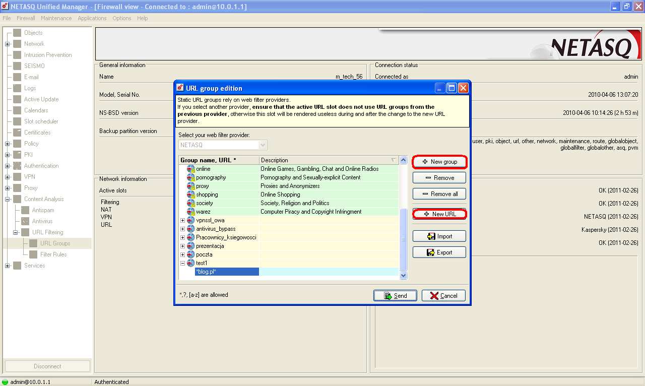Click the Import button
645x386 pixels.
coord(439,236)
